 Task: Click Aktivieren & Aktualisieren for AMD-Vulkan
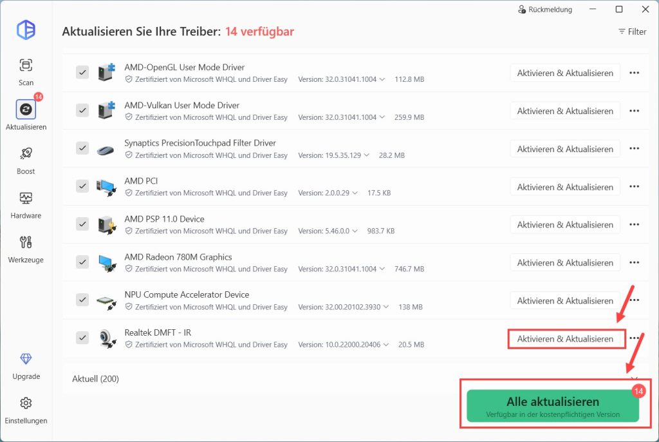click(565, 111)
